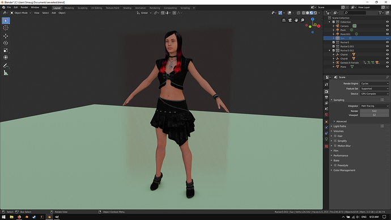
Task: Select the Select Box tool
Action: pos(6,21)
